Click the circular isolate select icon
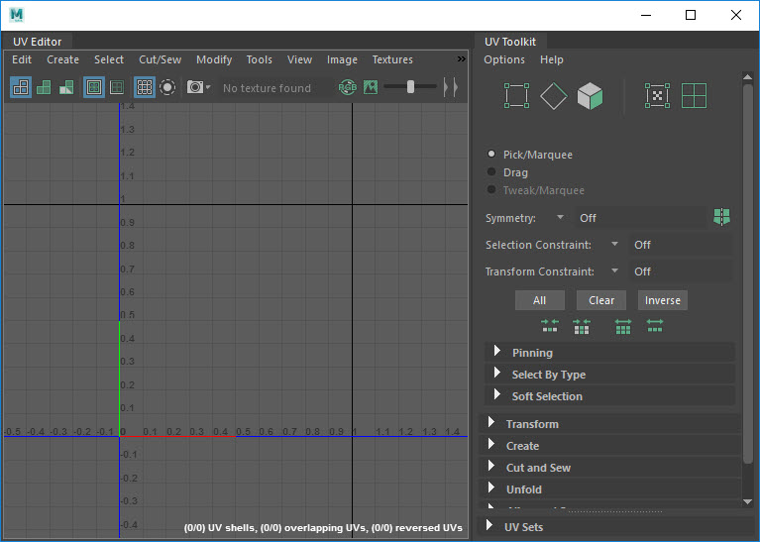The image size is (760, 542). 167,87
